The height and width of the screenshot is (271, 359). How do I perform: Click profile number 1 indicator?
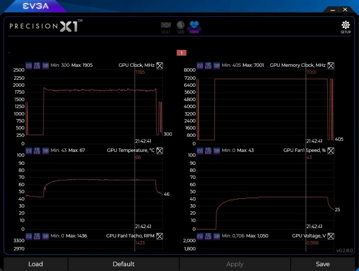coord(181,53)
